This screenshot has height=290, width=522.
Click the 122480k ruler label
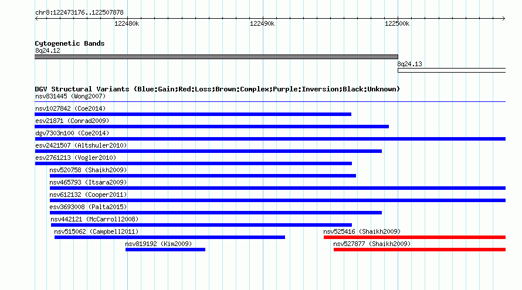pos(127,23)
